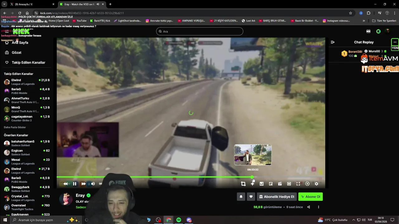Open Swaggybark channel in the sidebar

tap(26, 189)
